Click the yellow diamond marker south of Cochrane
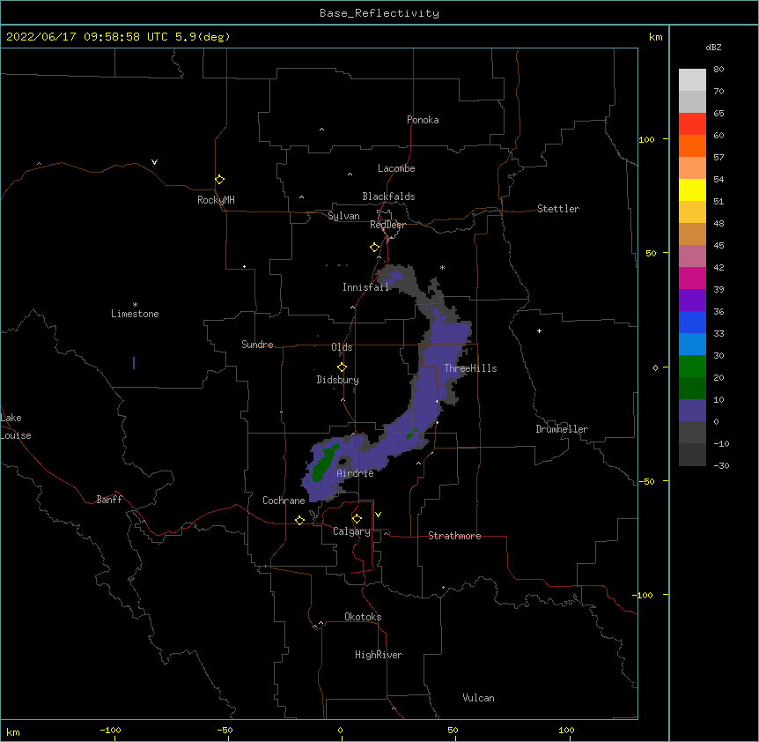This screenshot has height=742, width=759. pos(299,520)
